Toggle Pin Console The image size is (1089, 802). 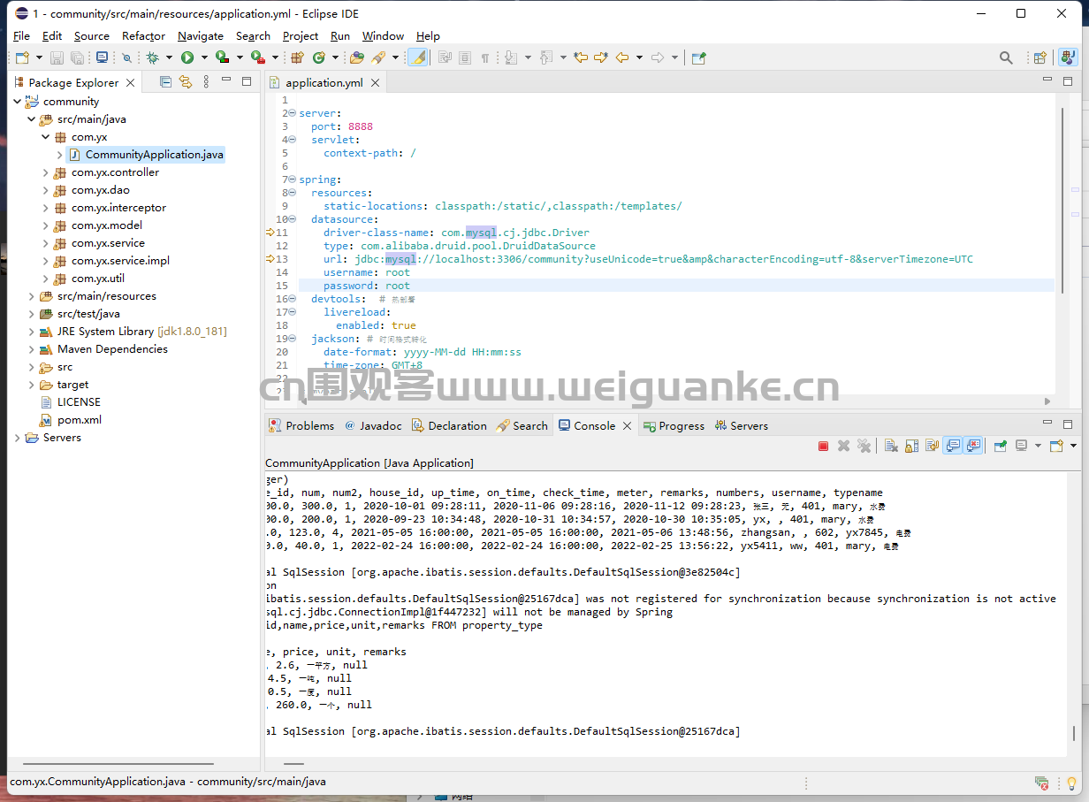coord(1000,446)
